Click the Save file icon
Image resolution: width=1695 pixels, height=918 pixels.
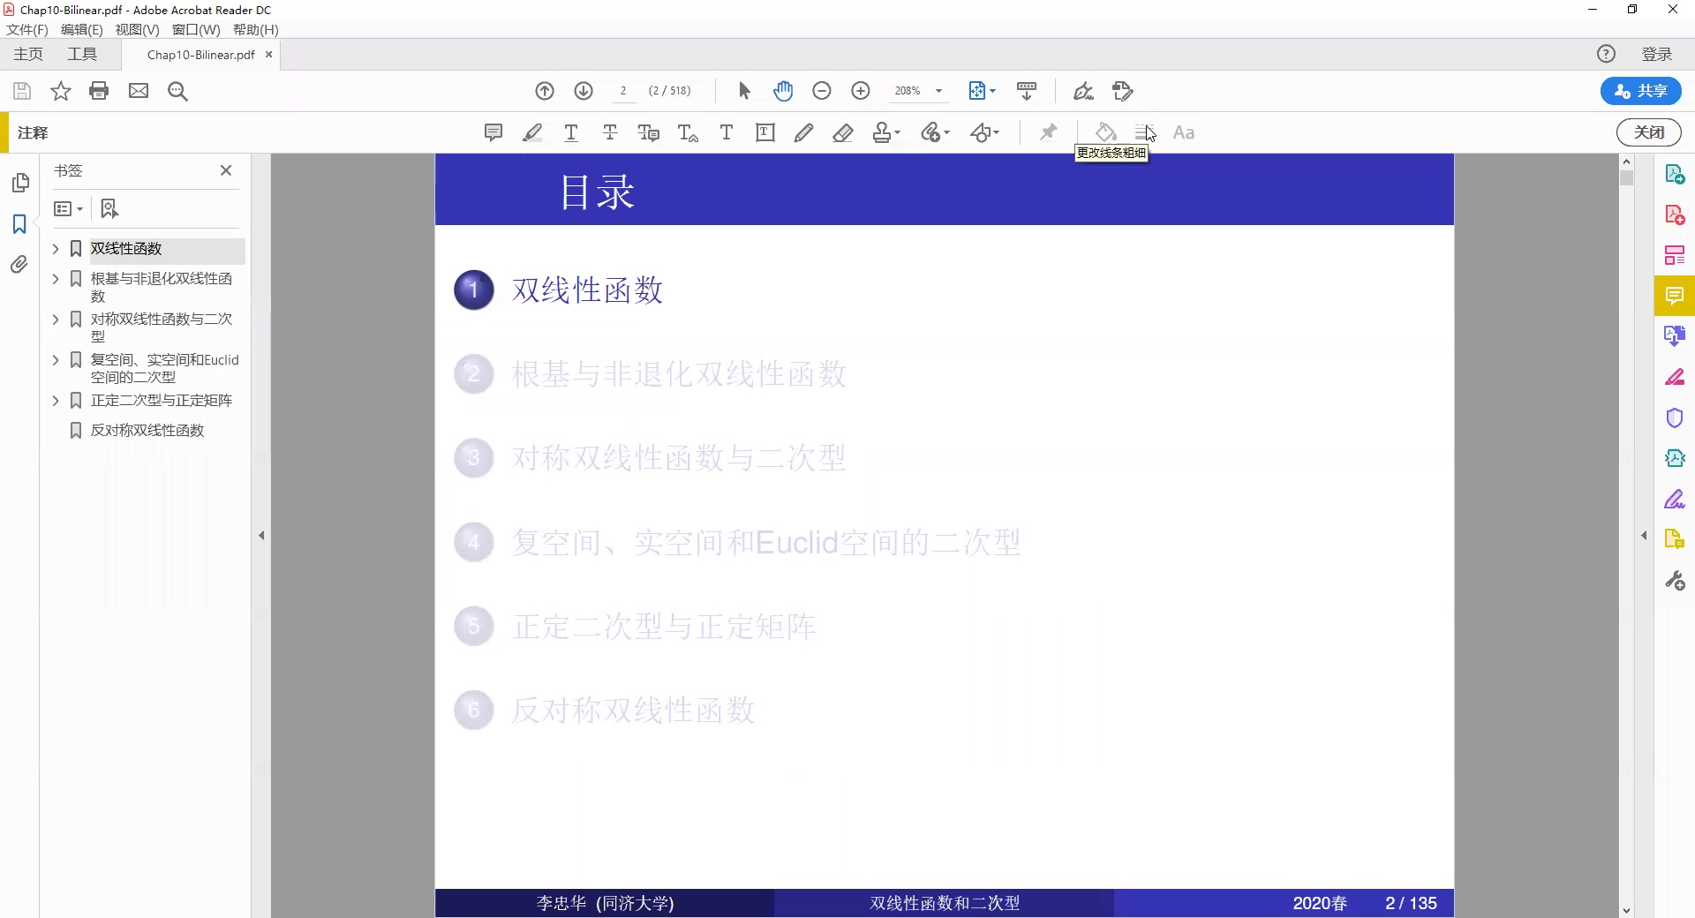click(22, 91)
